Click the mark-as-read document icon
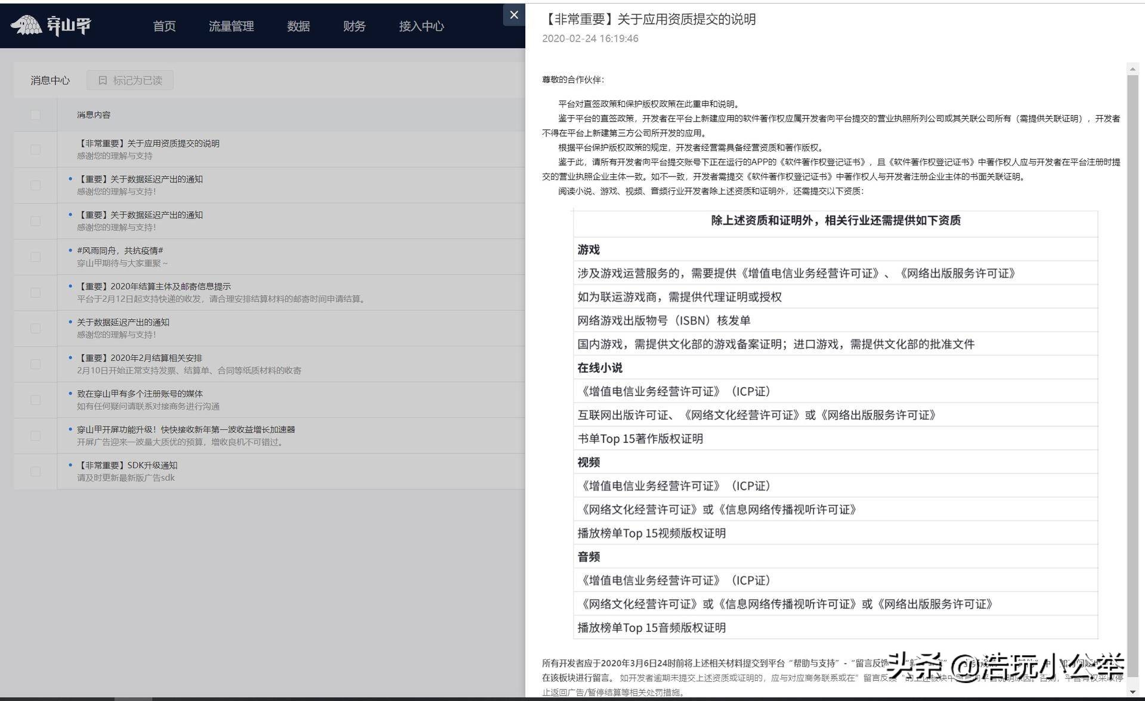Screen dimensions: 1145x701 point(101,80)
